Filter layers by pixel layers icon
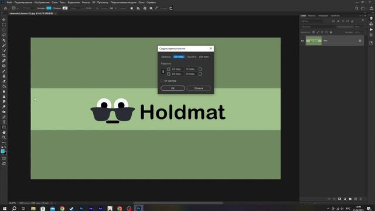Viewport: 375px width, 211px height. point(333,21)
